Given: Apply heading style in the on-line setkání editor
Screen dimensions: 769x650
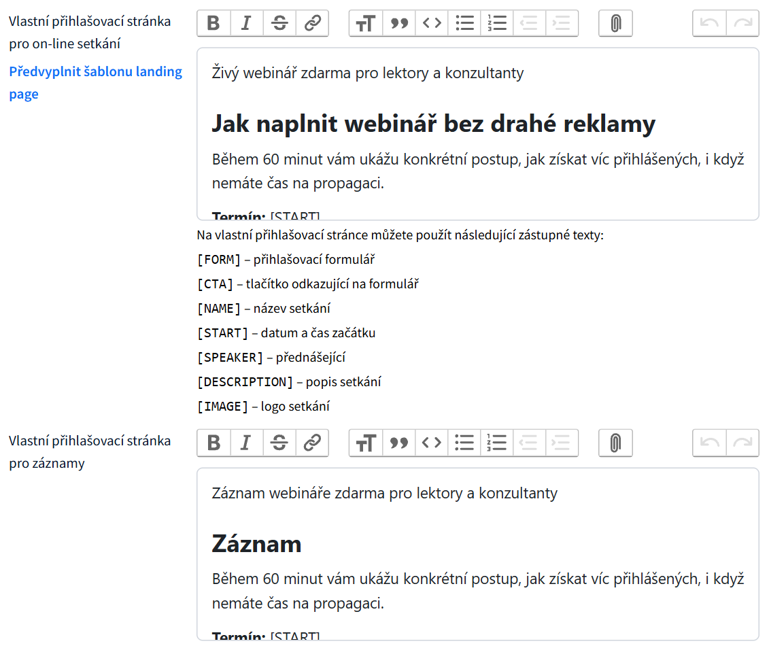Looking at the screenshot, I should 366,23.
